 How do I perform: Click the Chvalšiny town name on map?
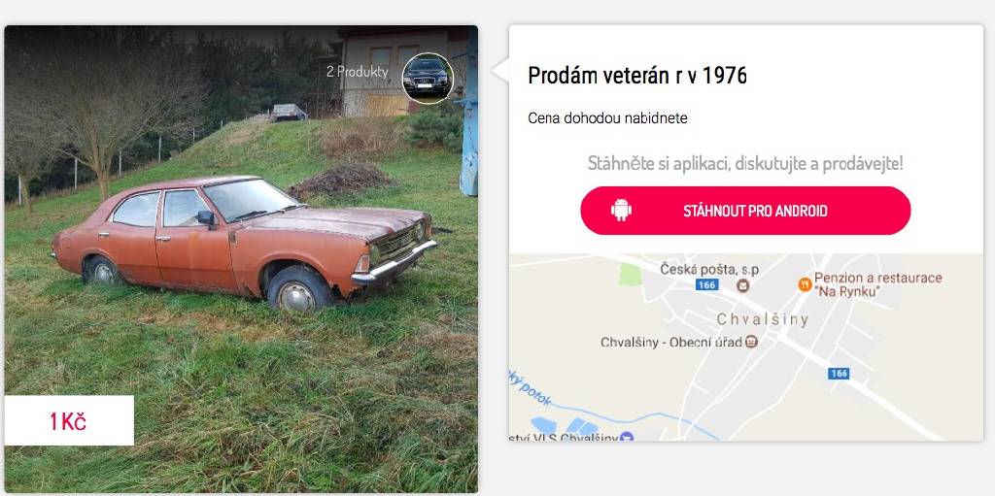763,319
